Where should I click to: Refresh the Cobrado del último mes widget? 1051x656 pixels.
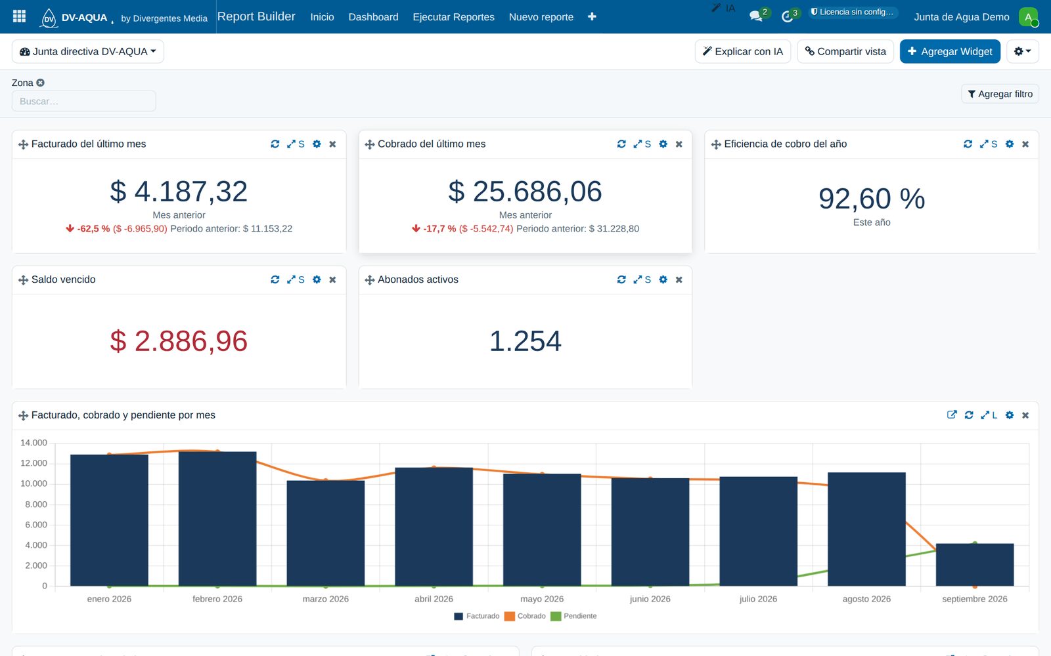[621, 144]
